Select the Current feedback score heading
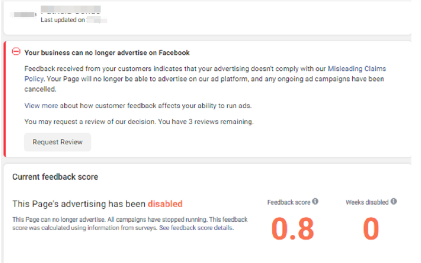 pos(55,177)
